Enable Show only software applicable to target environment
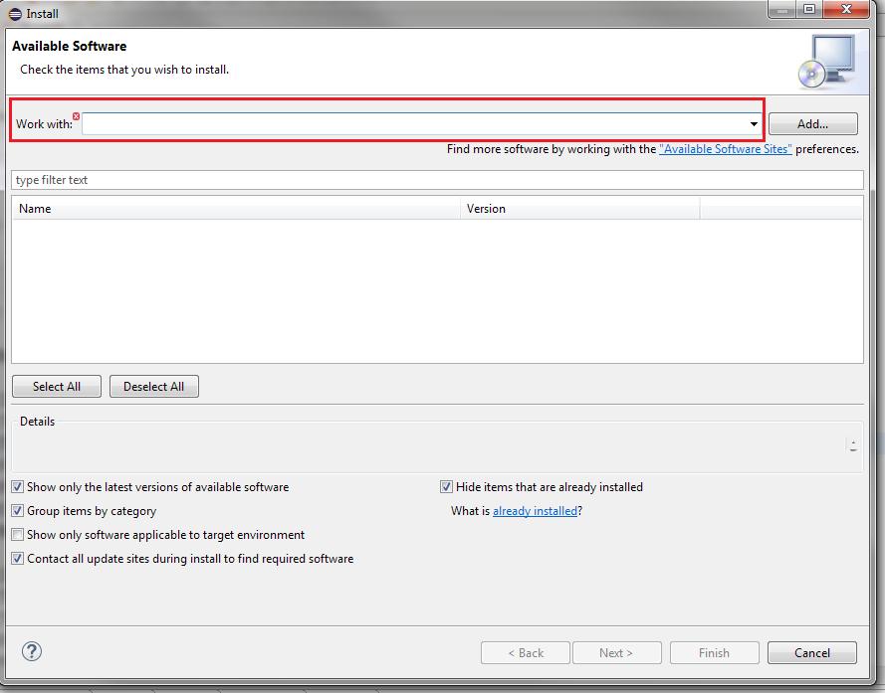The width and height of the screenshot is (885, 693). point(18,535)
